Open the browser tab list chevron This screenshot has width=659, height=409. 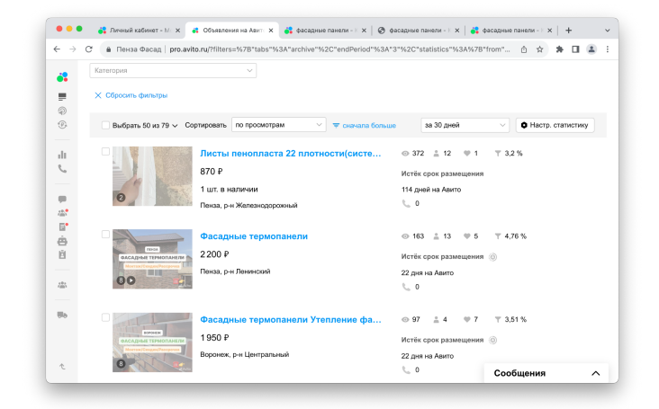pos(608,31)
